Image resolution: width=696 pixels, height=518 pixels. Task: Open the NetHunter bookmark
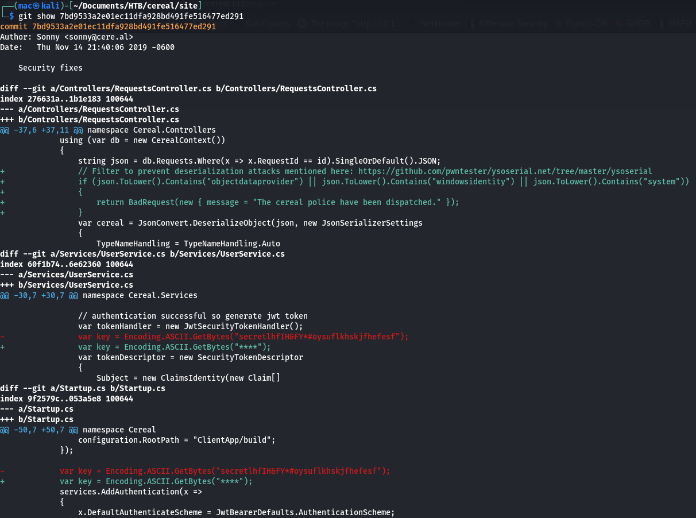[439, 24]
